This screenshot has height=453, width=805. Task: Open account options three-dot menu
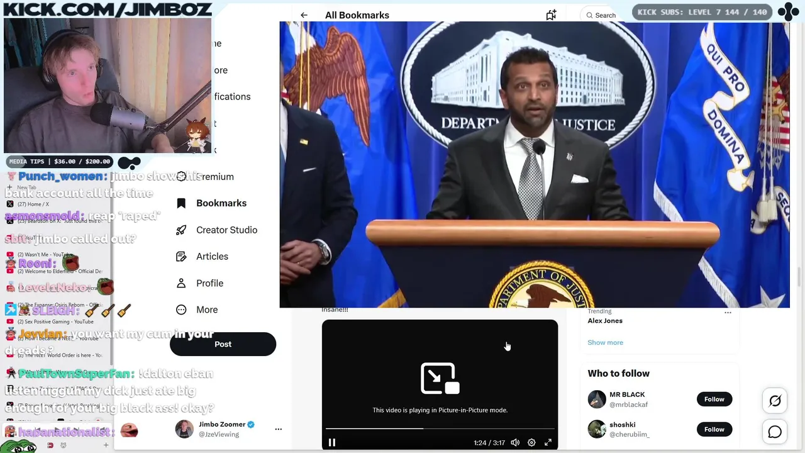point(278,429)
